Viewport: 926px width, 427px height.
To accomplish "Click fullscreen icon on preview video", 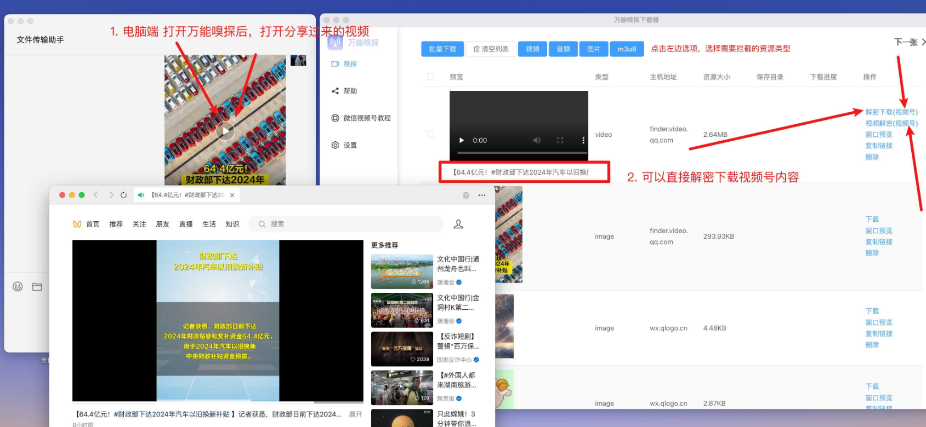I will pos(560,140).
